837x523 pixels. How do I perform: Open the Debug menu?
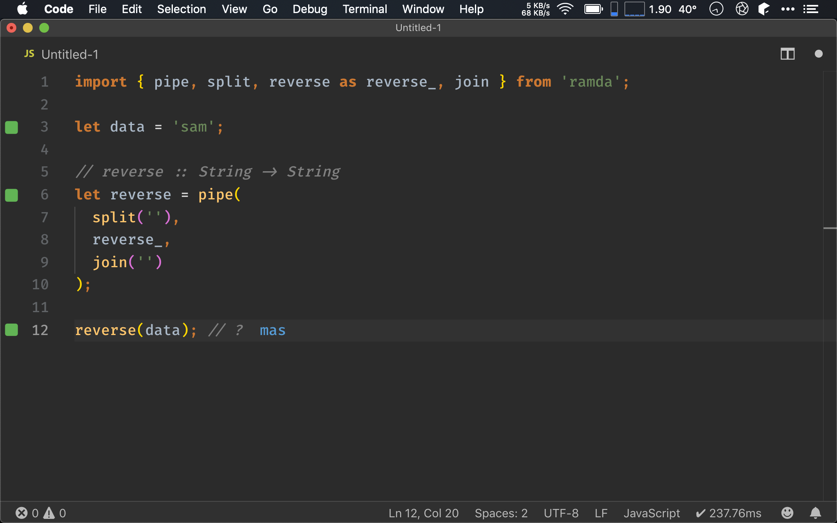click(x=310, y=9)
